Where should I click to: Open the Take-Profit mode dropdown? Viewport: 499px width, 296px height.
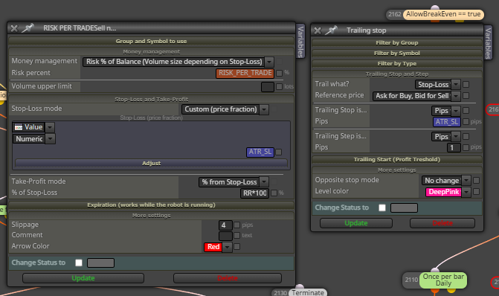[234, 182]
